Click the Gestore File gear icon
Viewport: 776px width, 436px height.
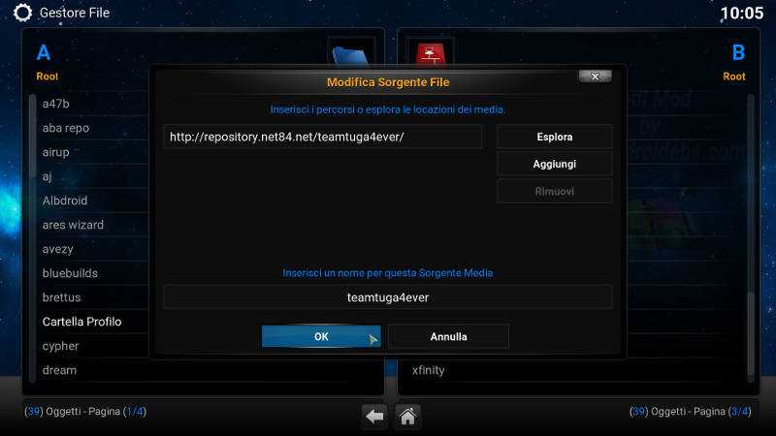point(22,13)
